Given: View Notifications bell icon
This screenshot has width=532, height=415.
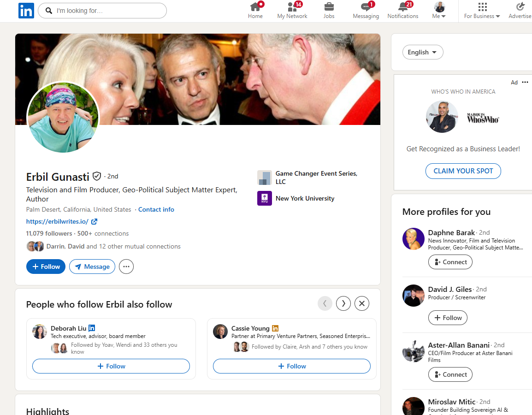Looking at the screenshot, I should 402,7.
